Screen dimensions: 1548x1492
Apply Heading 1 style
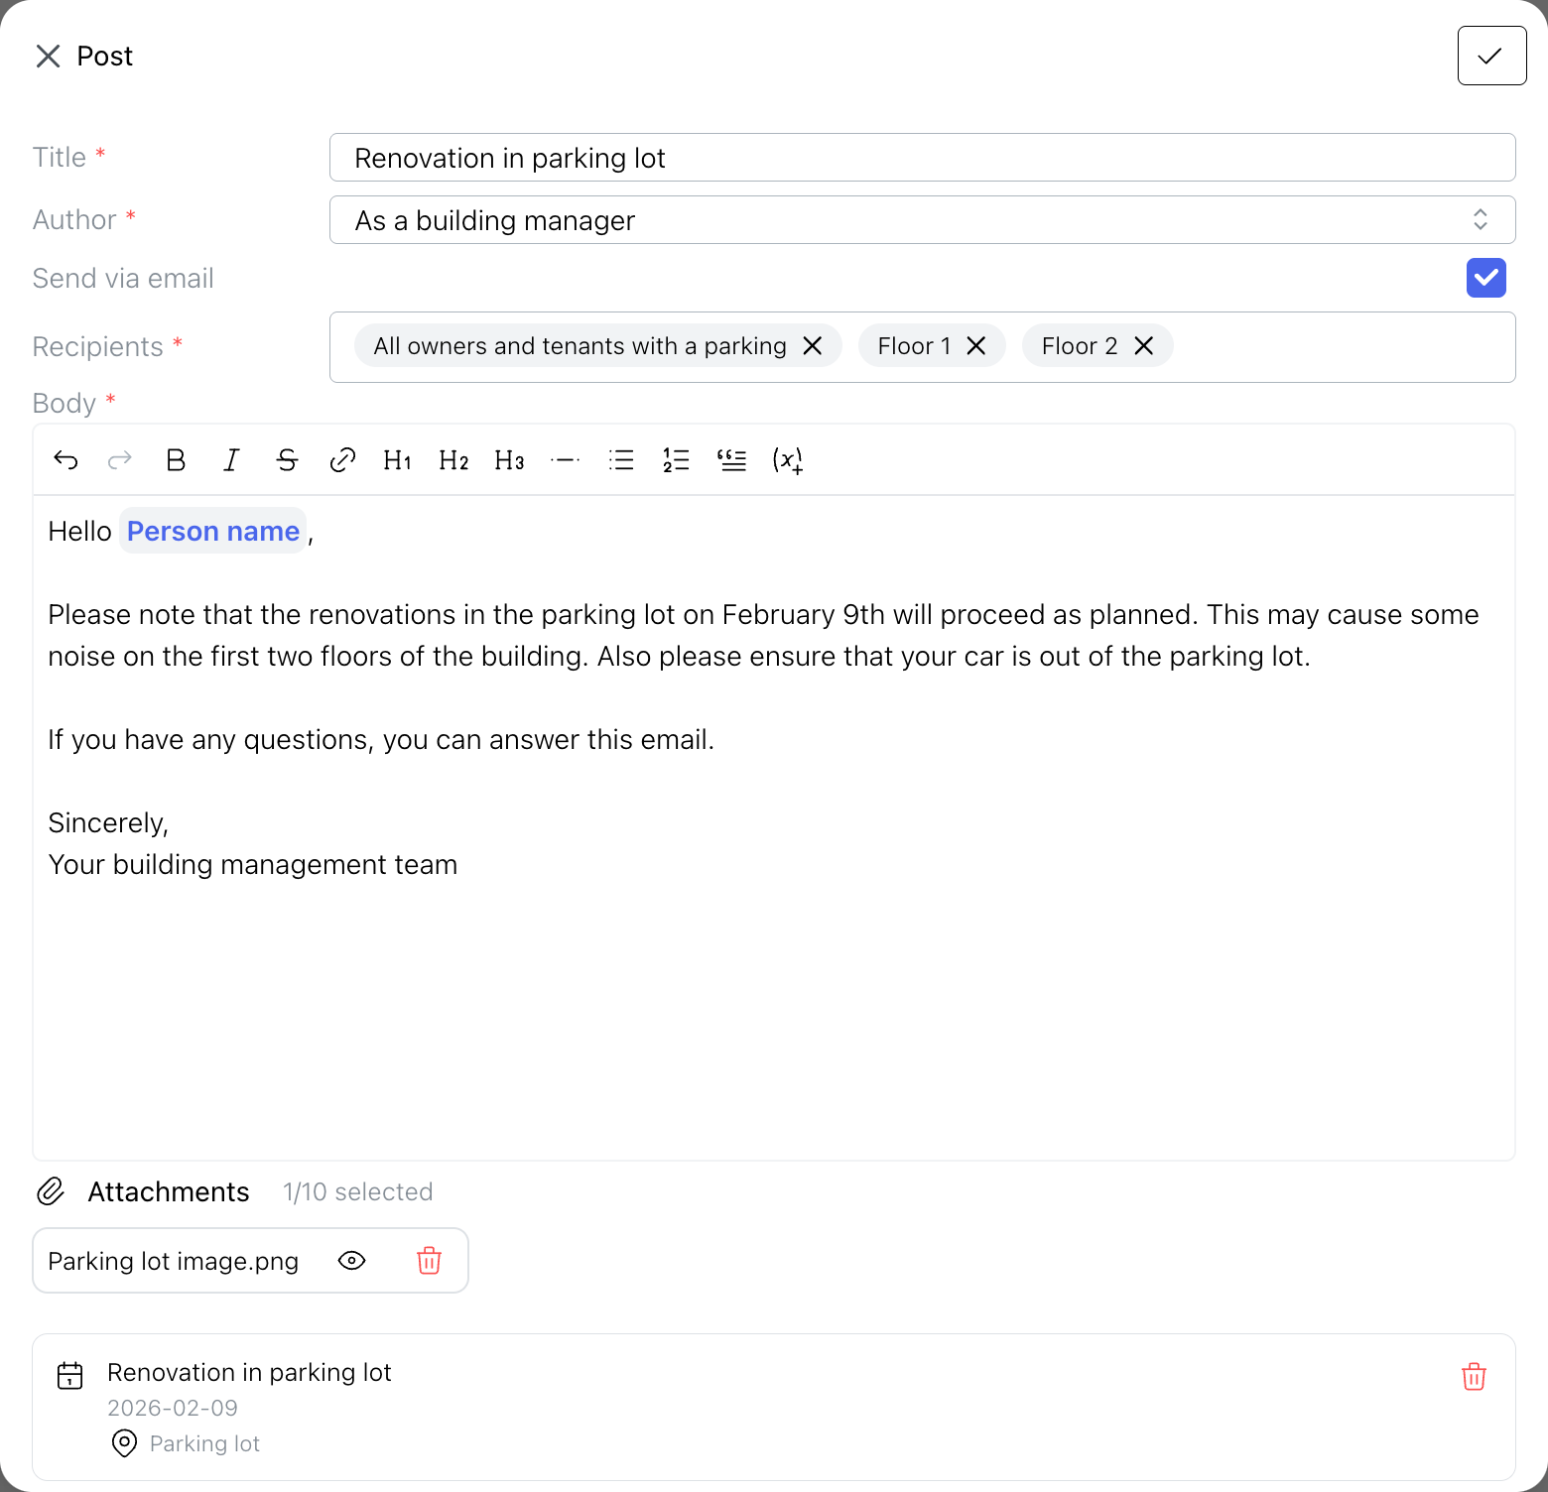pos(398,460)
